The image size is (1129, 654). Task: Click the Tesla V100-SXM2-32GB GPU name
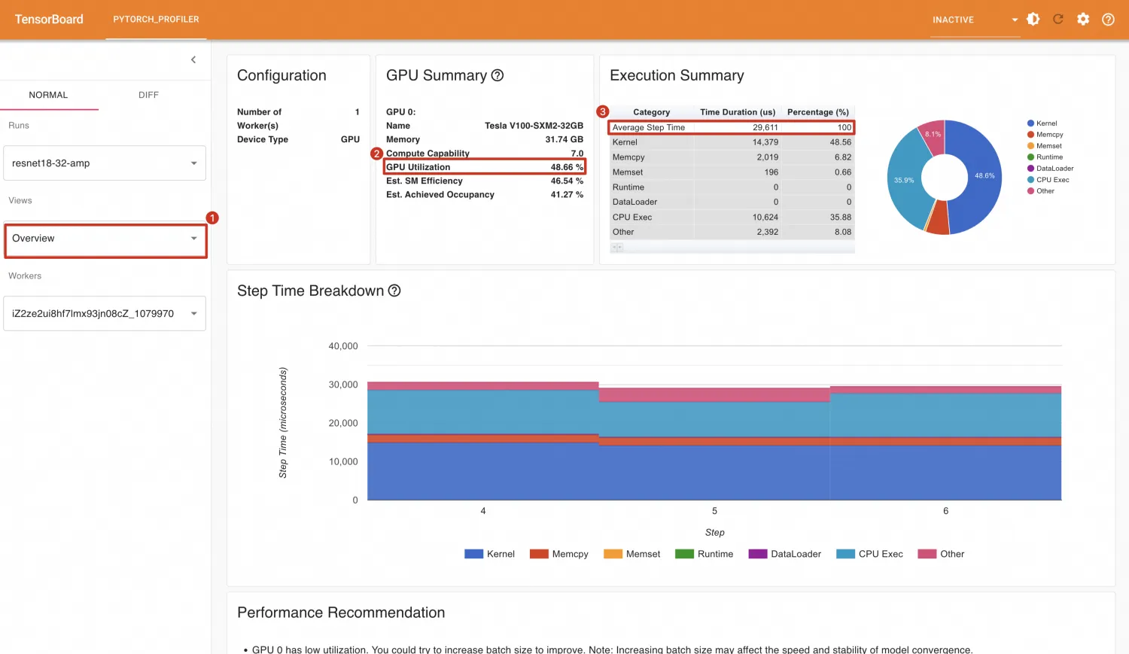click(x=534, y=126)
